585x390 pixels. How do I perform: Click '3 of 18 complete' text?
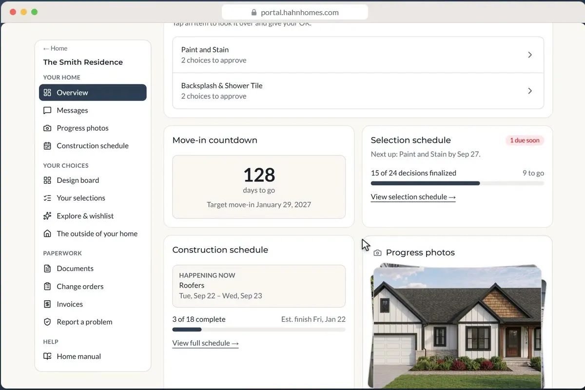point(199,319)
